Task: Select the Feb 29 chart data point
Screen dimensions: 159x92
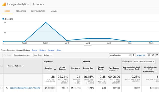Action: 46,22
